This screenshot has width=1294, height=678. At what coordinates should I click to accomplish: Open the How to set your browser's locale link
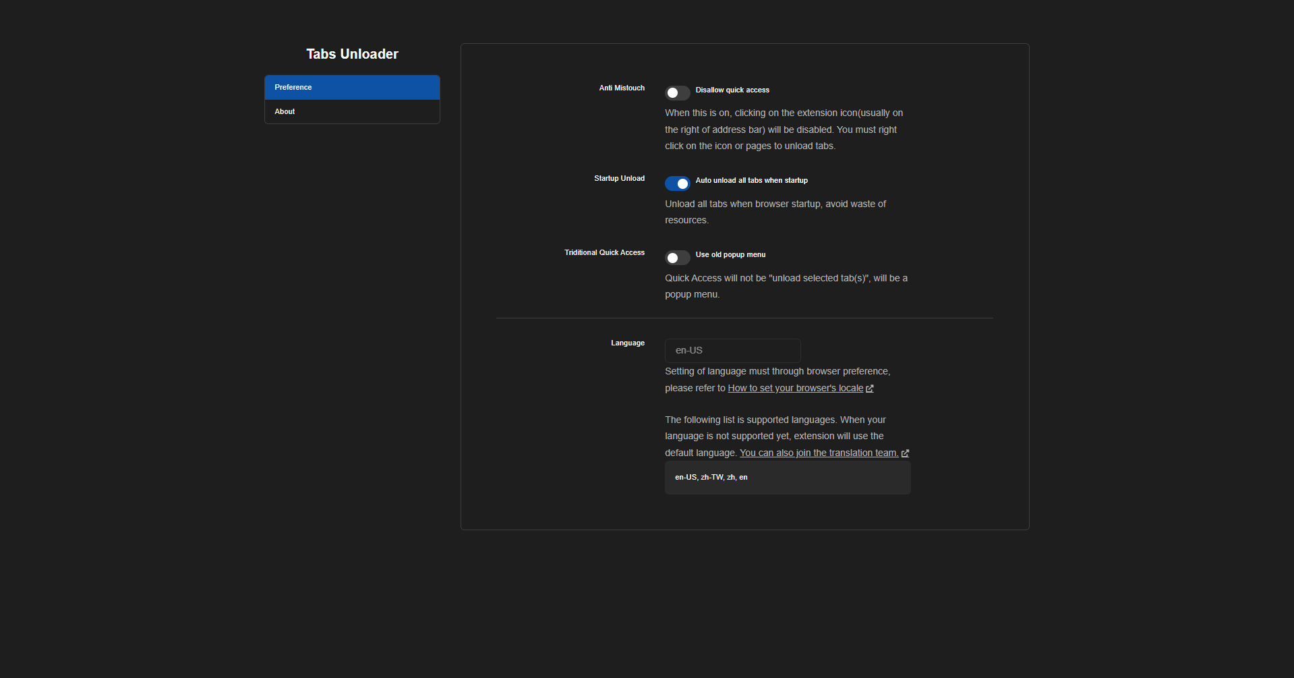point(796,389)
